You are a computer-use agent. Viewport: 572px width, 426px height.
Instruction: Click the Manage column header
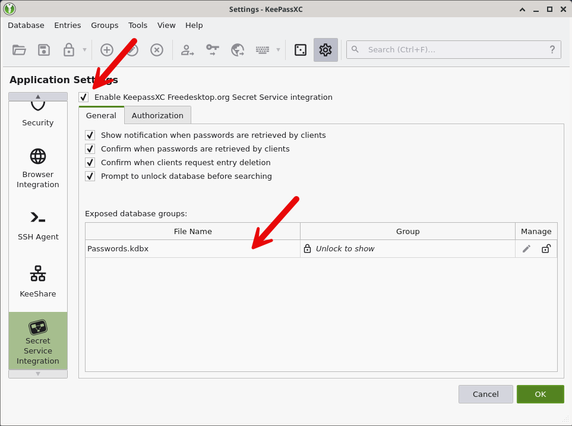point(536,232)
